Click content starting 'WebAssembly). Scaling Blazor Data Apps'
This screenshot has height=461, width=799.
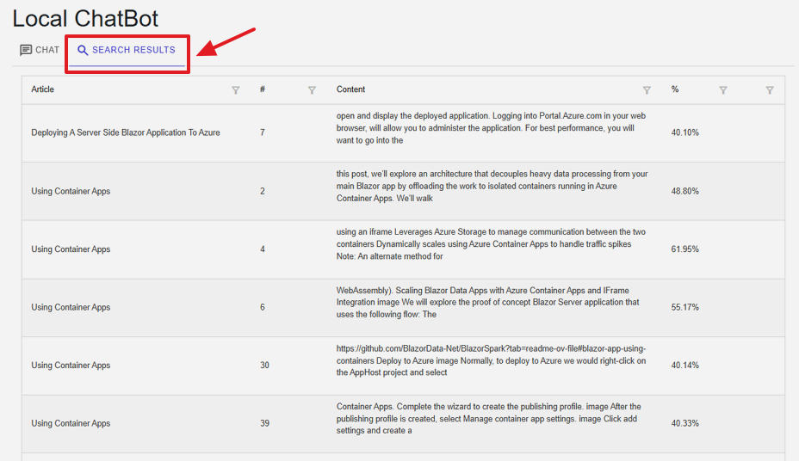click(487, 302)
